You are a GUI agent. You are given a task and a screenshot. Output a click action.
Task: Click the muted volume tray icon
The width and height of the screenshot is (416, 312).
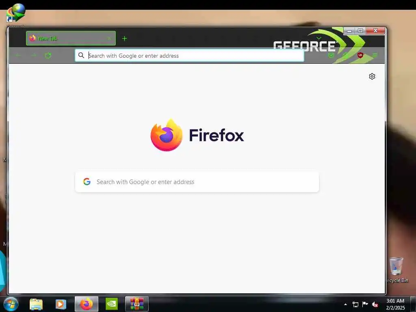375,304
